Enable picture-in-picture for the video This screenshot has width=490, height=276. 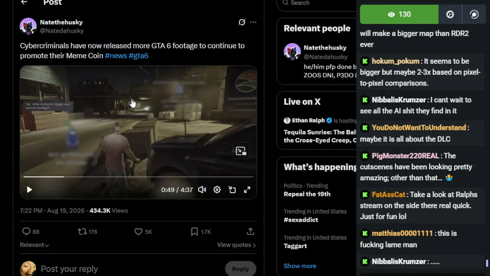241,151
